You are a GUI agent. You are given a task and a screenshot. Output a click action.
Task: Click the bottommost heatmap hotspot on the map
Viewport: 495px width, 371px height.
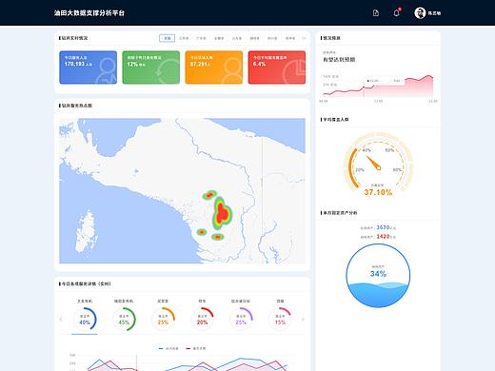coord(217,237)
